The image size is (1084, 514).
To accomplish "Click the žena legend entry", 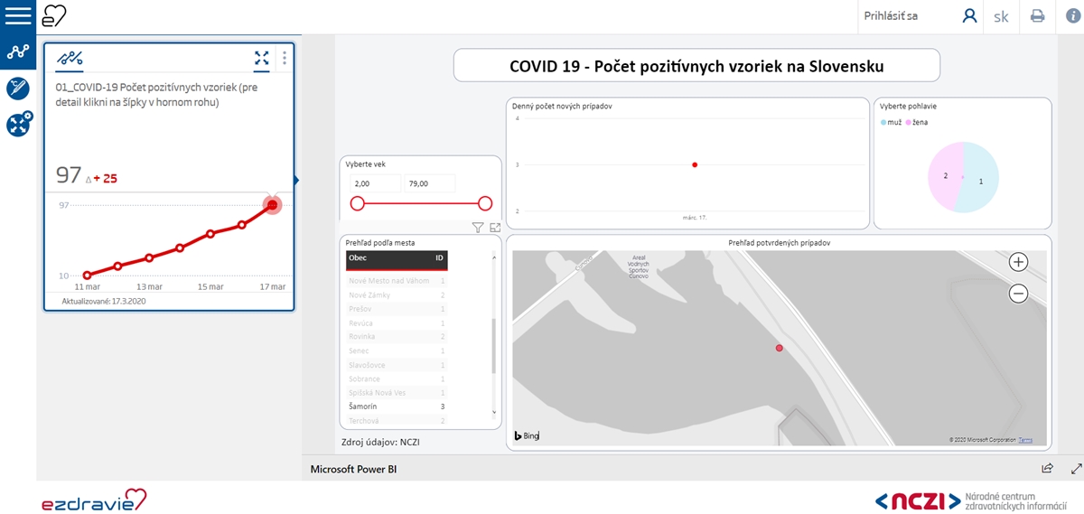I will pos(917,122).
